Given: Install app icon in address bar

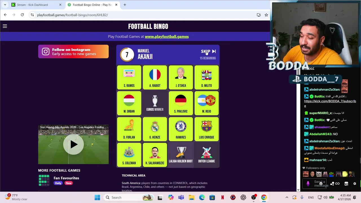Looking at the screenshot, I should pyautogui.click(x=259, y=15).
